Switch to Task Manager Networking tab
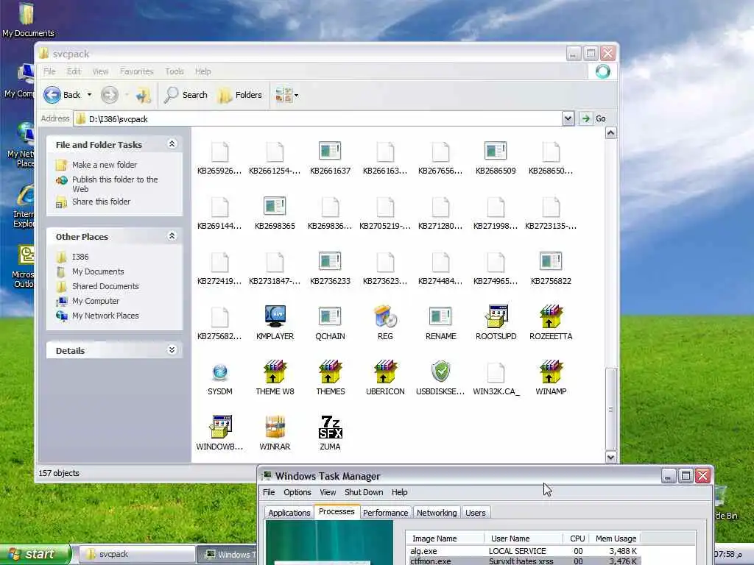 (437, 513)
